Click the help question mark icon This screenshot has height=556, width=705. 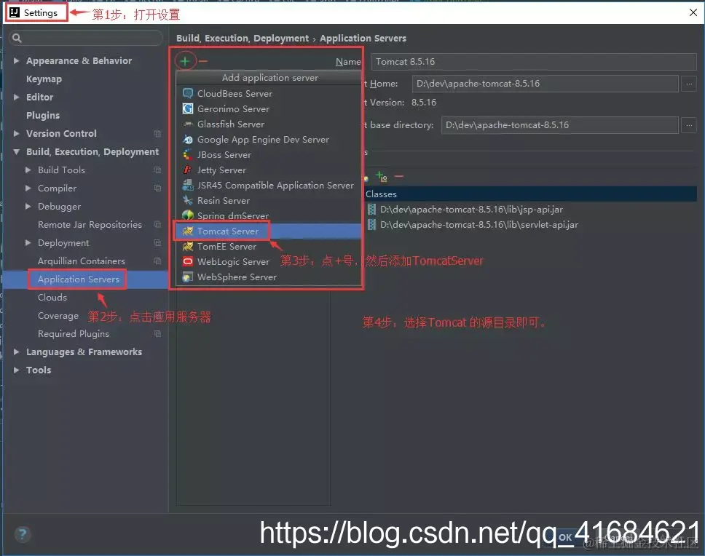click(23, 534)
